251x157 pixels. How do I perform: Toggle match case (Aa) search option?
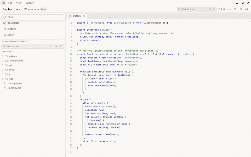click(55, 47)
